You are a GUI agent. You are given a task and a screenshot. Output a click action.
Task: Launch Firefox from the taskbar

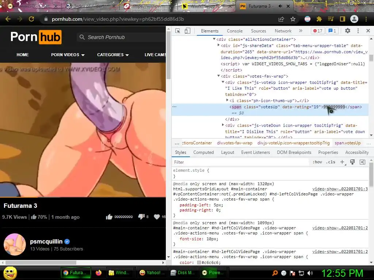[x=99, y=273]
